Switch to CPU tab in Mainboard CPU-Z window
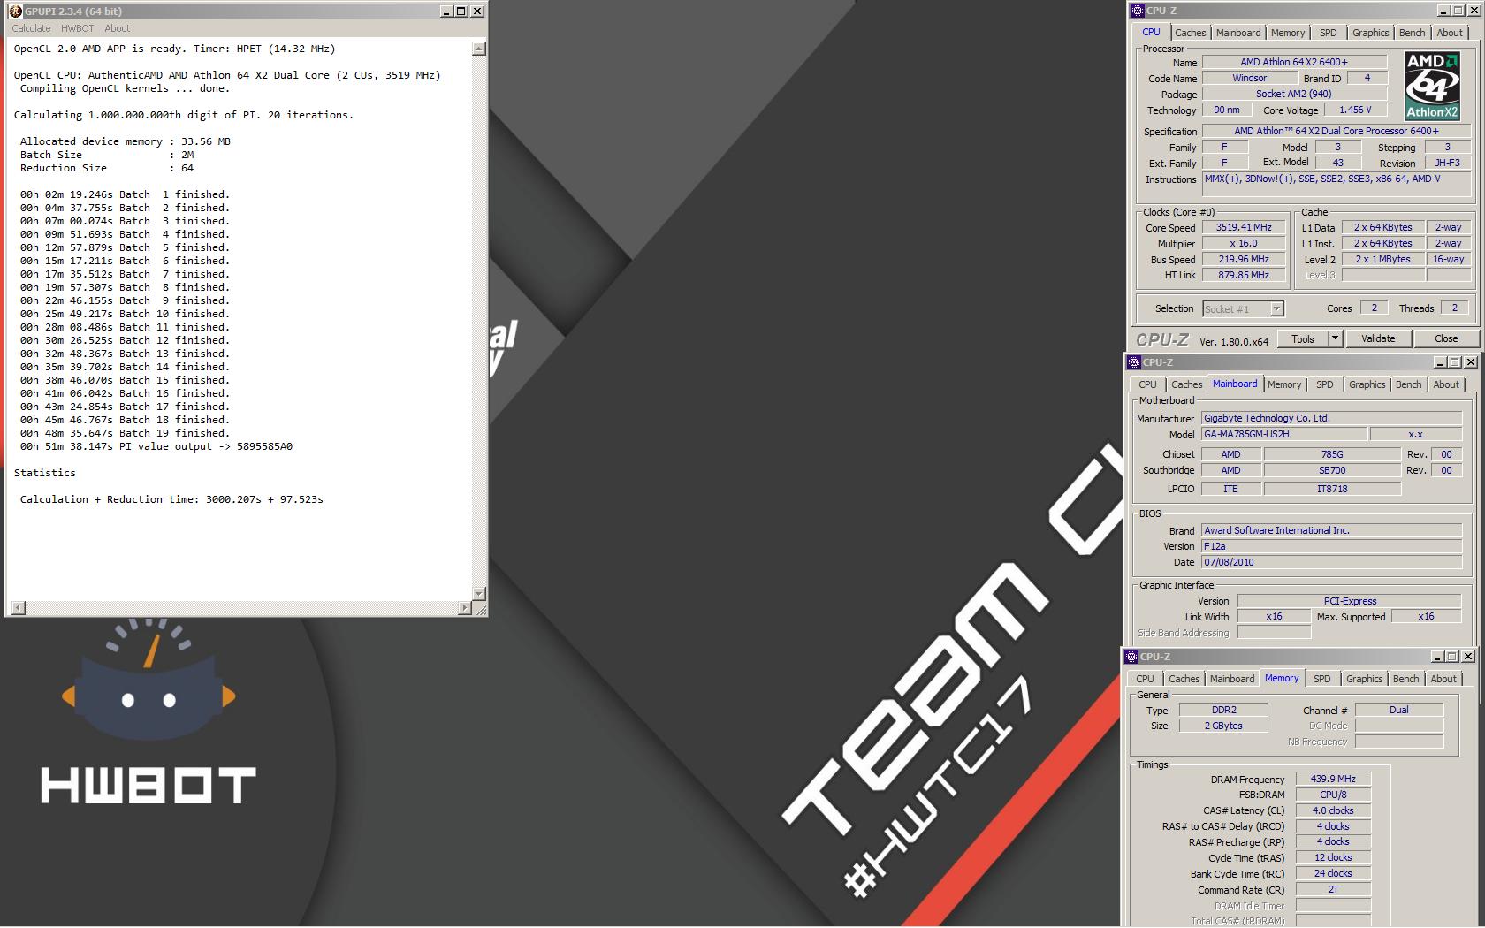The height and width of the screenshot is (928, 1485). point(1147,384)
